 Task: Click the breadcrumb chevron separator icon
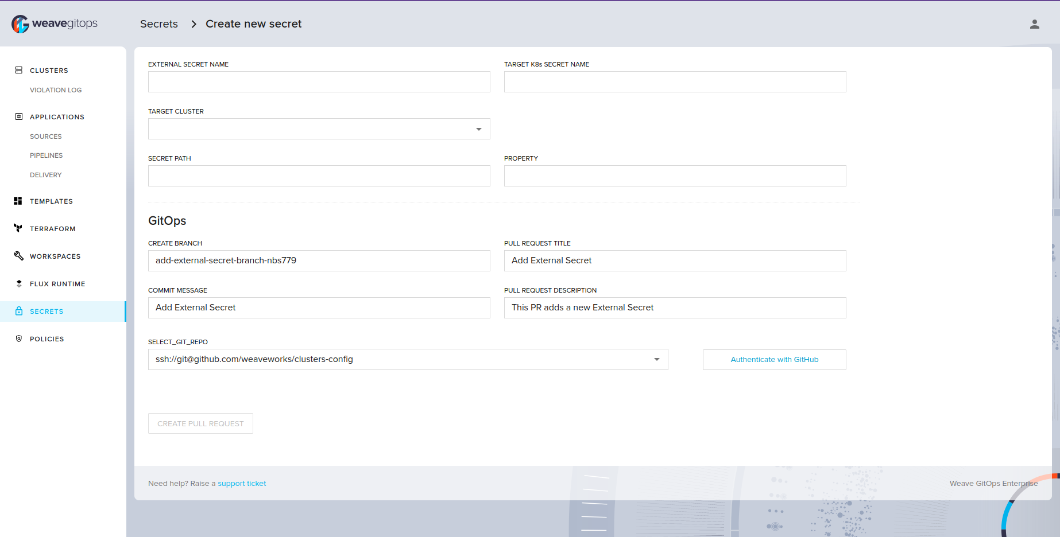(194, 24)
